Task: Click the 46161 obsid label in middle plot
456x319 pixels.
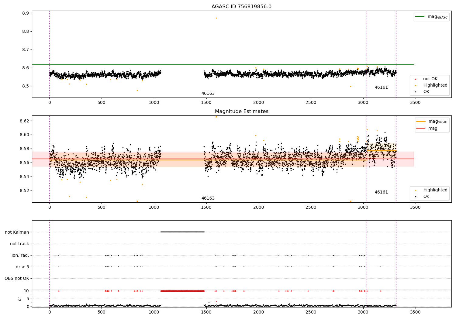Action: [x=381, y=192]
